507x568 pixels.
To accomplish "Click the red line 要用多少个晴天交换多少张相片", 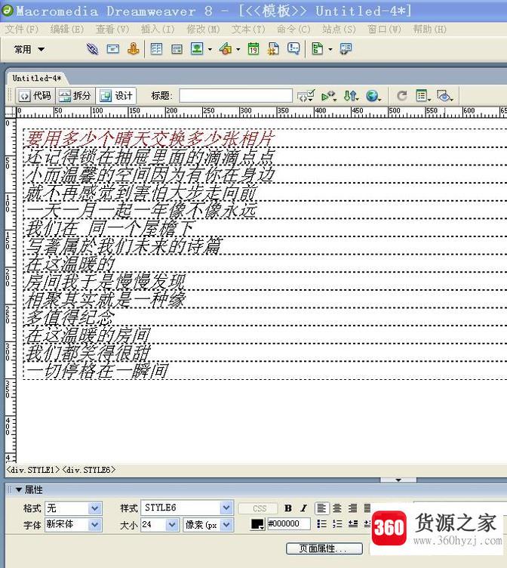I will (150, 138).
